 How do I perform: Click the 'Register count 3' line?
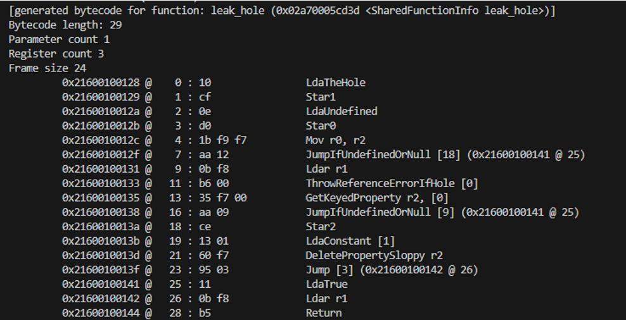click(56, 54)
